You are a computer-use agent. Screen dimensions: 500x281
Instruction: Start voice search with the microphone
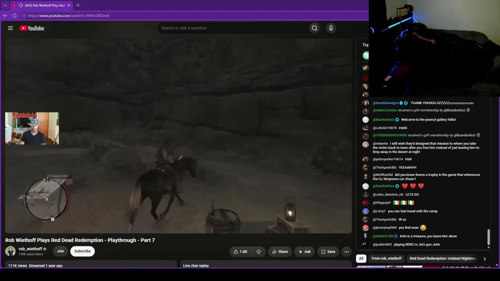[331, 28]
